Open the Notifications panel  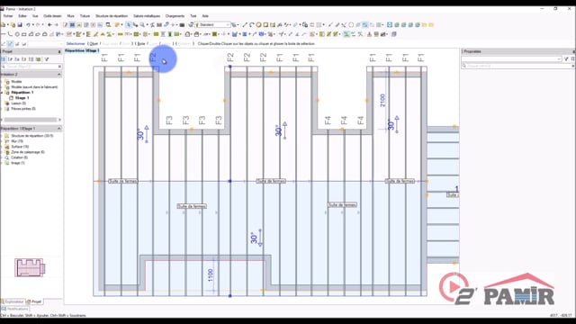(x=15, y=309)
